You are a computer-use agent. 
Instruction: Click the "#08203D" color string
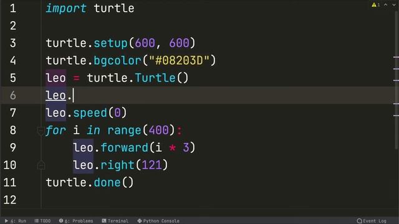tap(179, 60)
